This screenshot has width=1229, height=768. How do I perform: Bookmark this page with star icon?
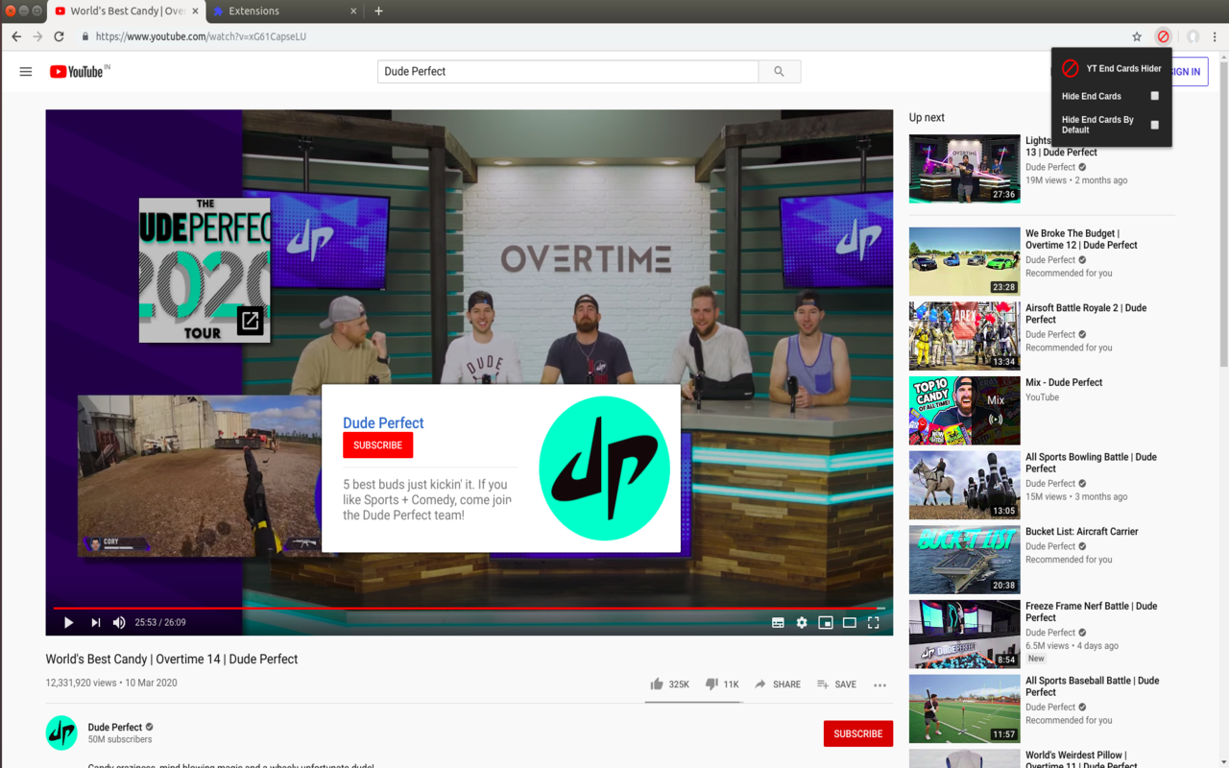[x=1137, y=36]
